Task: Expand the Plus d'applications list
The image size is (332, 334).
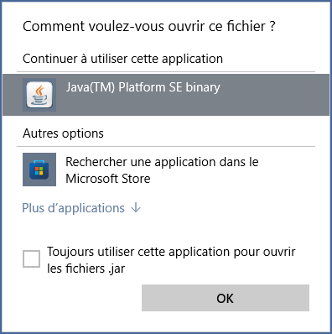Action: (81, 208)
